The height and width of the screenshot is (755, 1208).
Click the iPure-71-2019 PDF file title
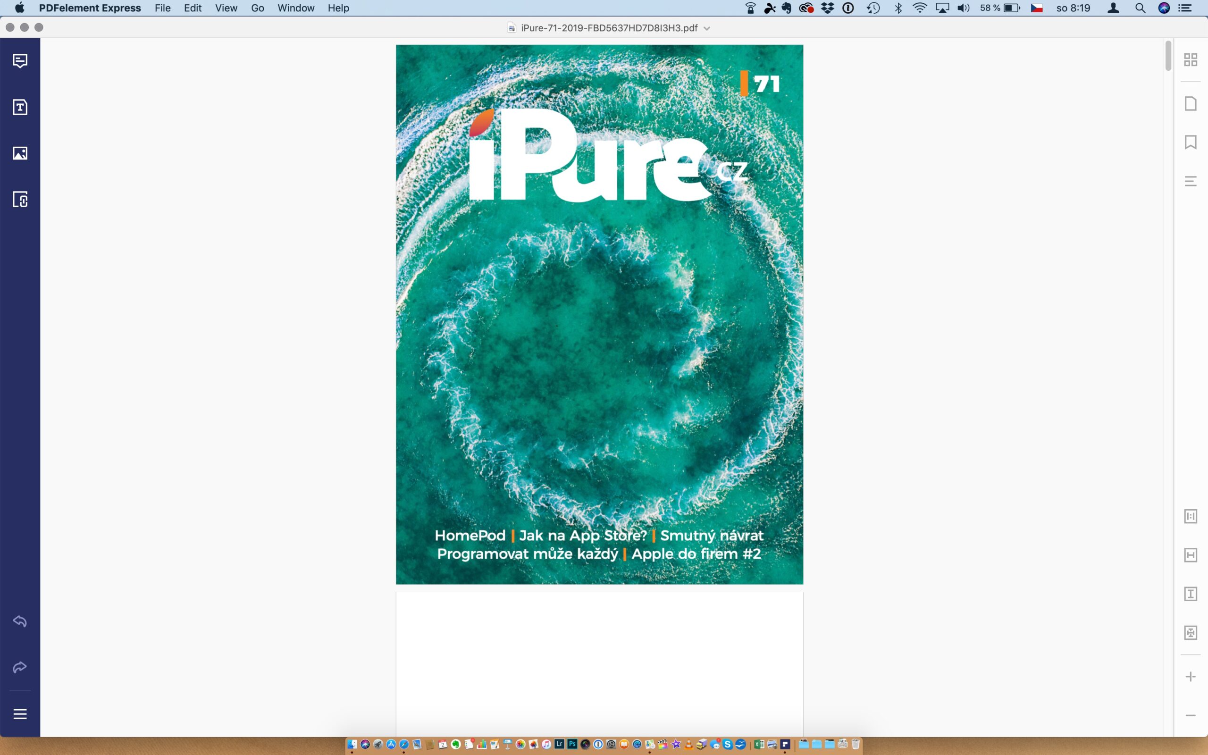[x=609, y=28]
